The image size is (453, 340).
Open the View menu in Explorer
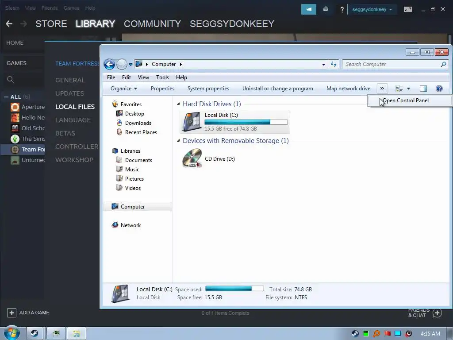click(143, 77)
